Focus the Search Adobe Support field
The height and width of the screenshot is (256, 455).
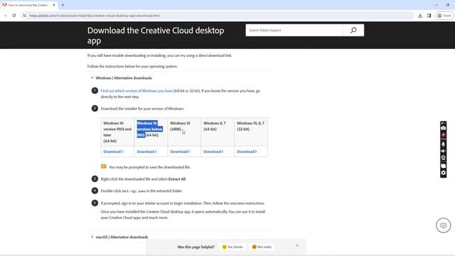(x=294, y=30)
